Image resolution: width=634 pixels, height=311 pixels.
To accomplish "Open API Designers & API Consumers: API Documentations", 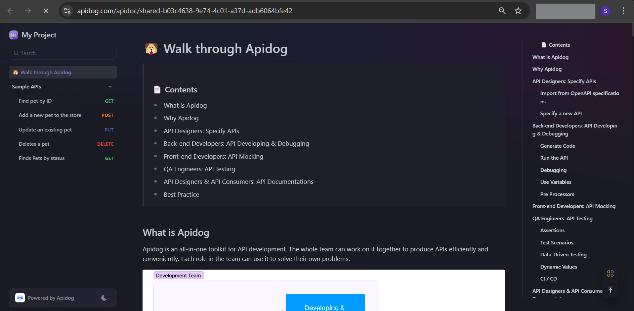I will (238, 181).
